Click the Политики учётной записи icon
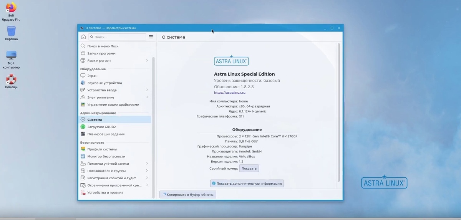This screenshot has width=461, height=220. [x=83, y=164]
